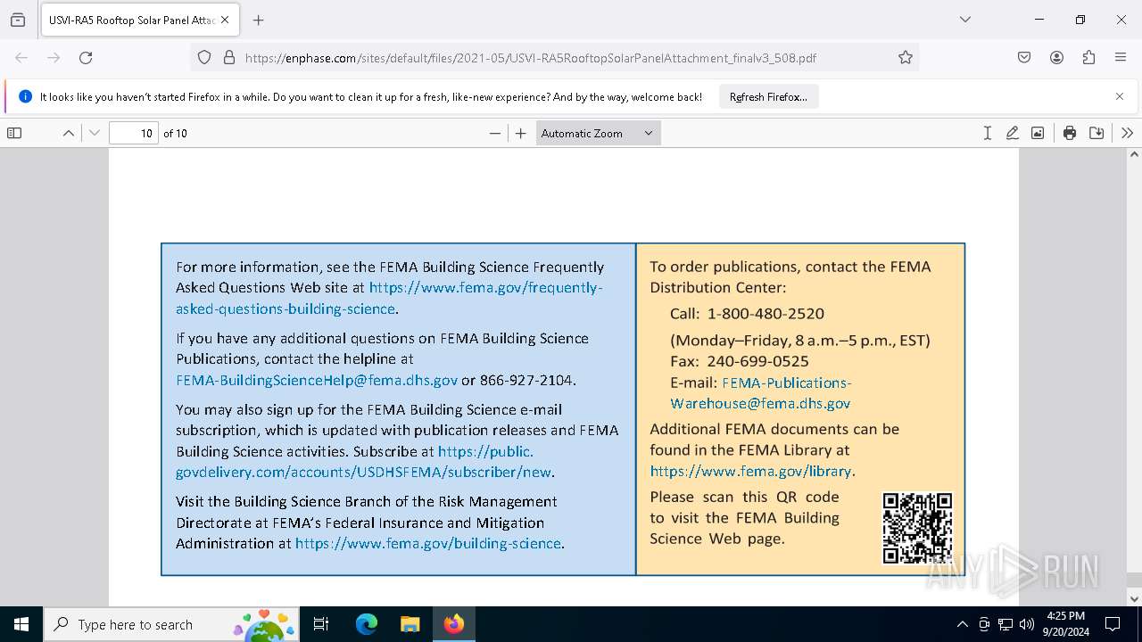The image size is (1142, 642).
Task: Reload the current page
Action: pyautogui.click(x=86, y=57)
